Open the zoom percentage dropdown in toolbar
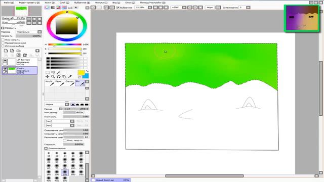324x182 pixels. [150, 8]
